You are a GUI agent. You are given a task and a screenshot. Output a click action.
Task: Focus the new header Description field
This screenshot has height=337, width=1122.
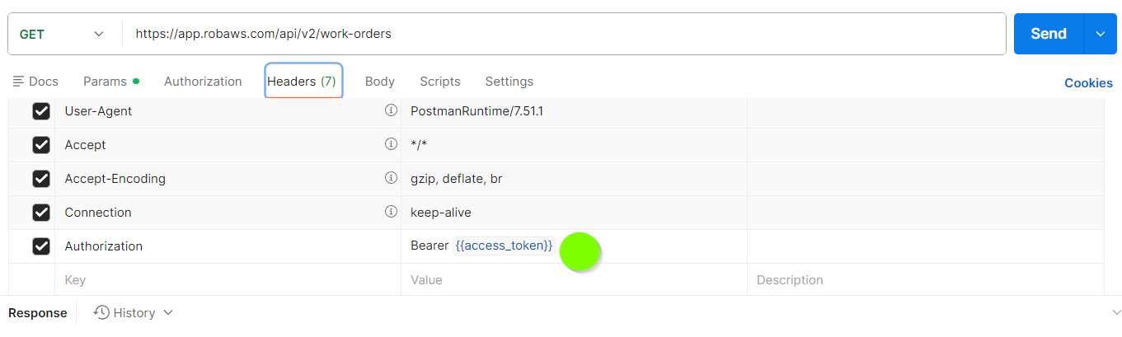(926, 280)
